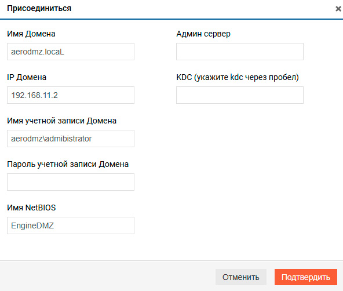Click the Админ сервер label
This screenshot has width=343, height=291.
(x=203, y=34)
